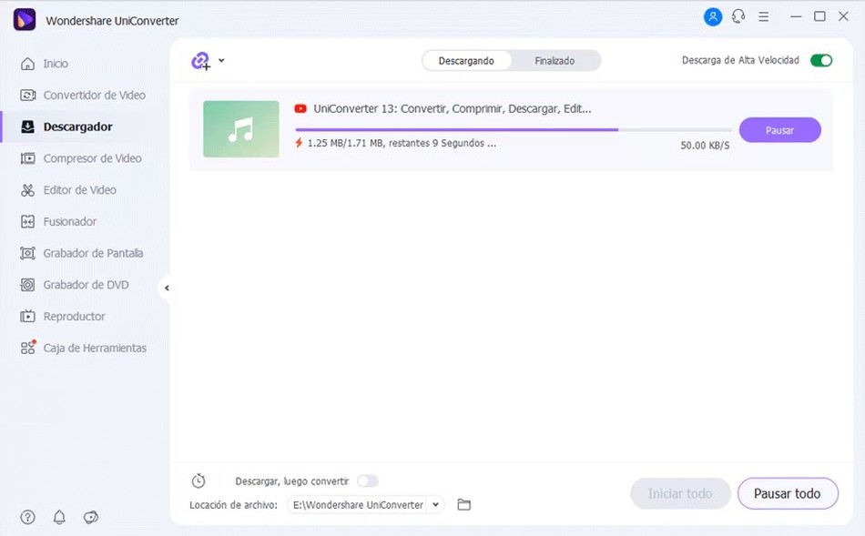Switch to the Descargando tab
The height and width of the screenshot is (536, 865).
467,61
